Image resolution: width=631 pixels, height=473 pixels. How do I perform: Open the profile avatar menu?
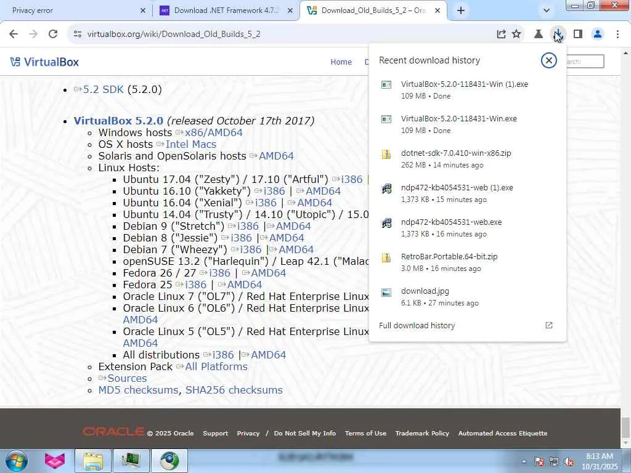pyautogui.click(x=598, y=34)
